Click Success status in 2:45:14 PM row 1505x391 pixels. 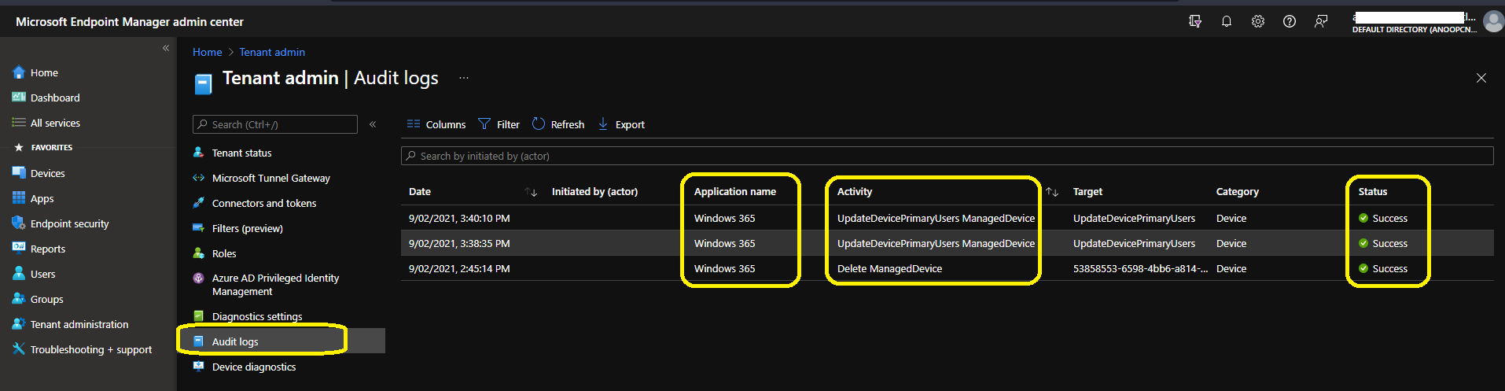[1383, 268]
